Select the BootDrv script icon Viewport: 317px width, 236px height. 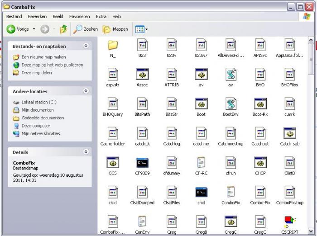click(x=231, y=104)
